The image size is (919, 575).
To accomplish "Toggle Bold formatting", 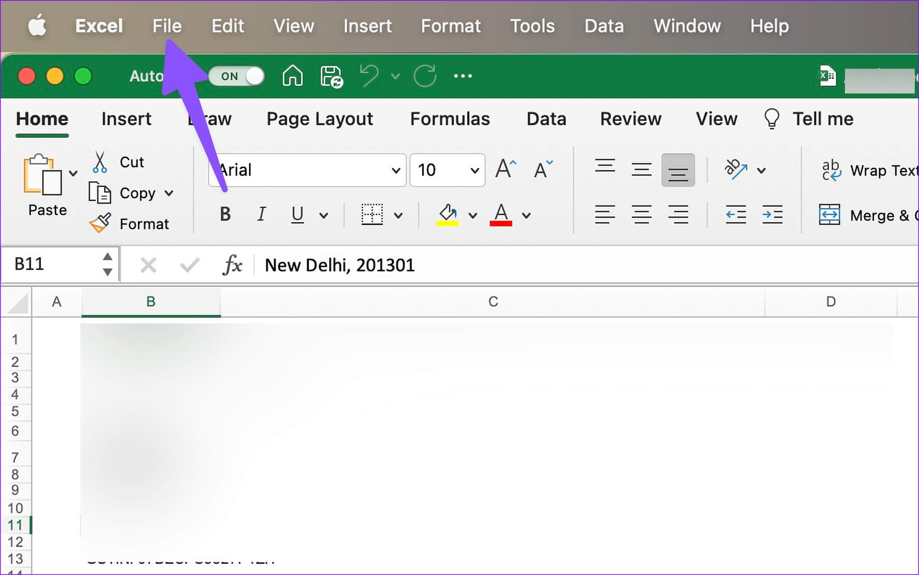I will [x=225, y=215].
